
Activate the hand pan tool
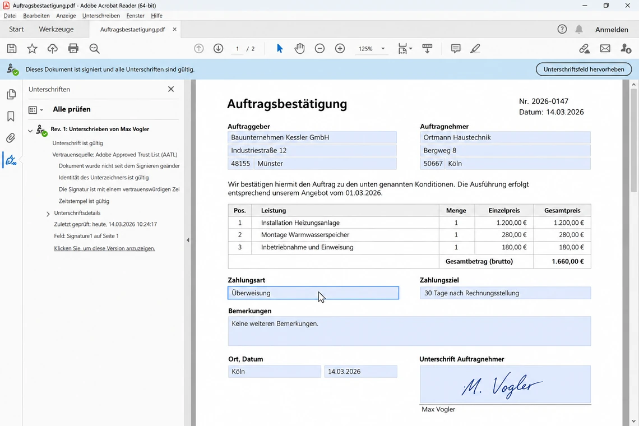[299, 49]
